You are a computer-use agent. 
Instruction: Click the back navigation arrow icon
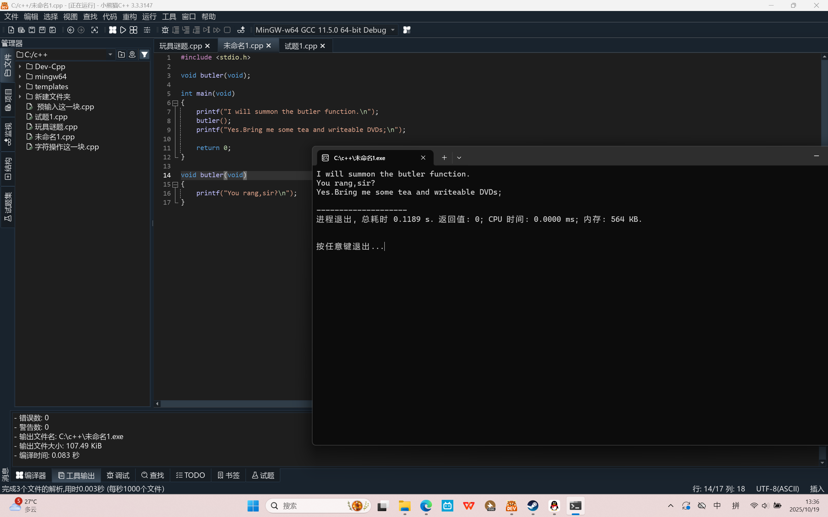71,30
